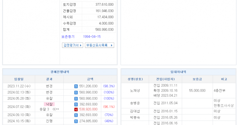
Task: Select the 경매진행내역 section header
Action: 60,72
